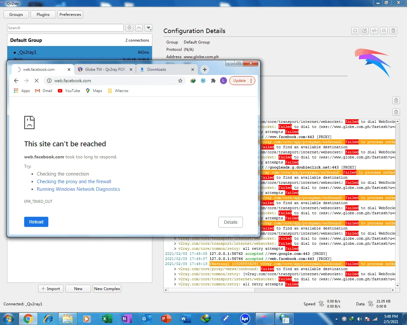This screenshot has width=407, height=325.
Task: Click the Chrome address bar showing web.facebook.com
Action: coord(114,81)
